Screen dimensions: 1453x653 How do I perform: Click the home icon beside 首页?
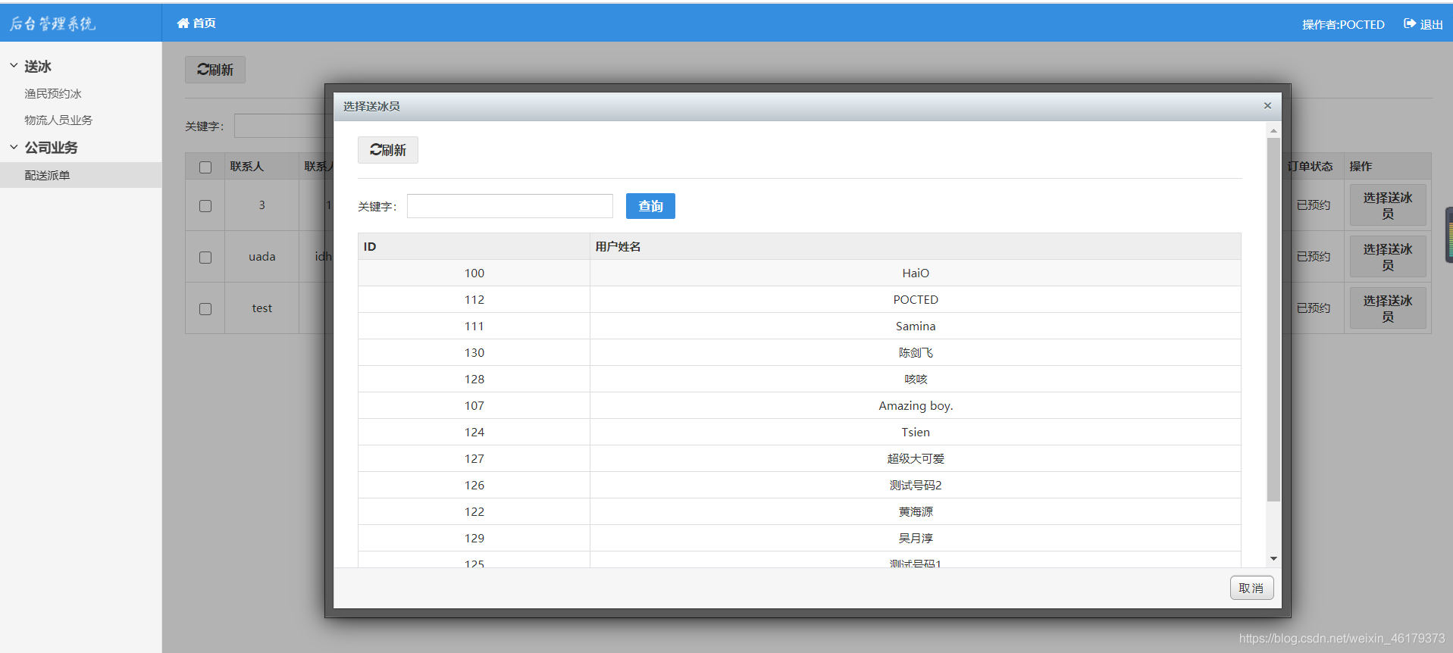click(183, 23)
